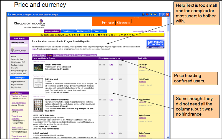Click the France Greece orange banner

click(x=127, y=22)
